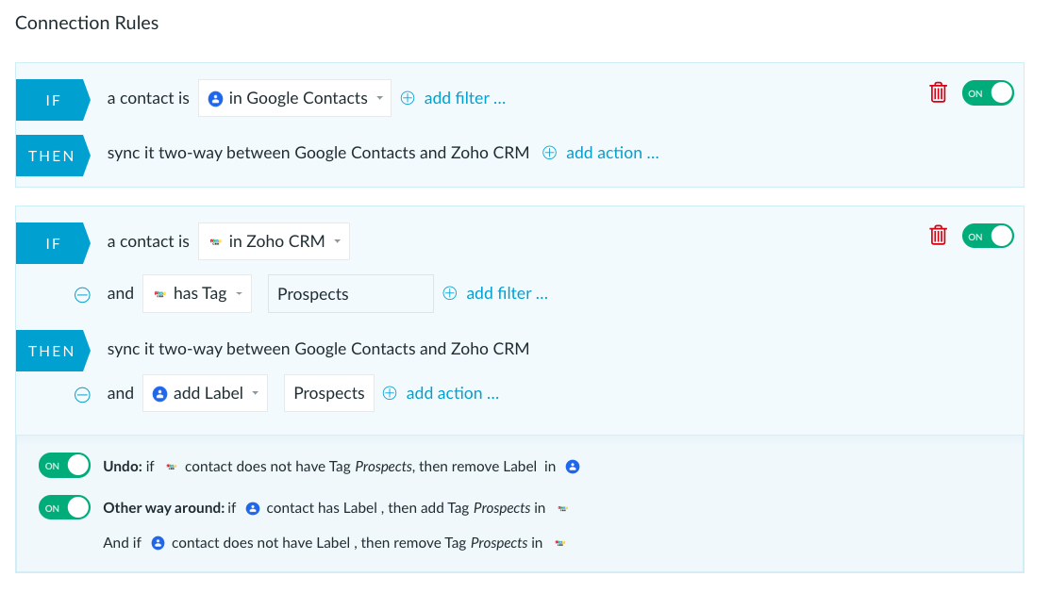This screenshot has width=1050, height=593.
Task: Disable the Other way around switch
Action: pyautogui.click(x=64, y=508)
